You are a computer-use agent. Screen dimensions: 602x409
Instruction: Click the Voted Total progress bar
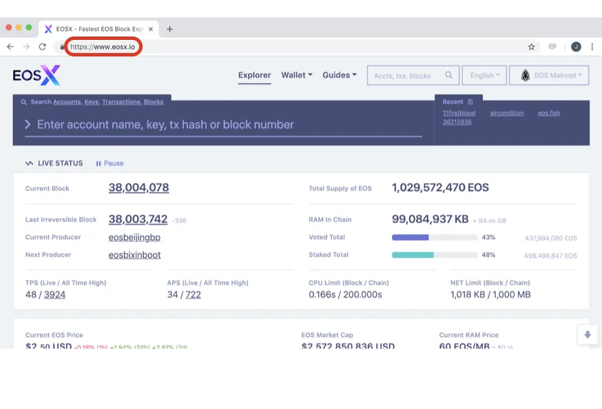point(435,238)
